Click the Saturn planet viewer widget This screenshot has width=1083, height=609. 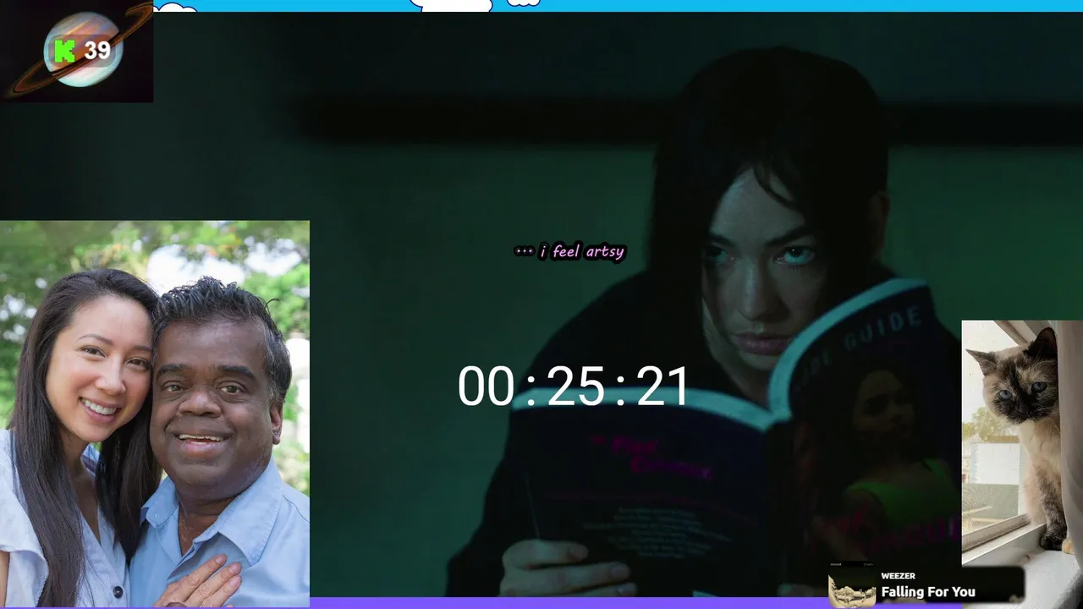[77, 51]
